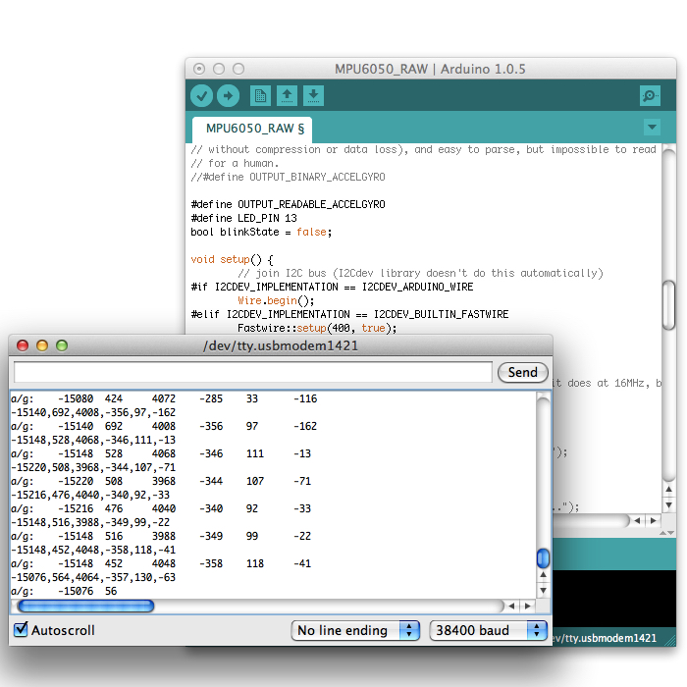Image resolution: width=687 pixels, height=687 pixels.
Task: Click the serial monitor vertical scrollbar thumb
Action: 543,558
